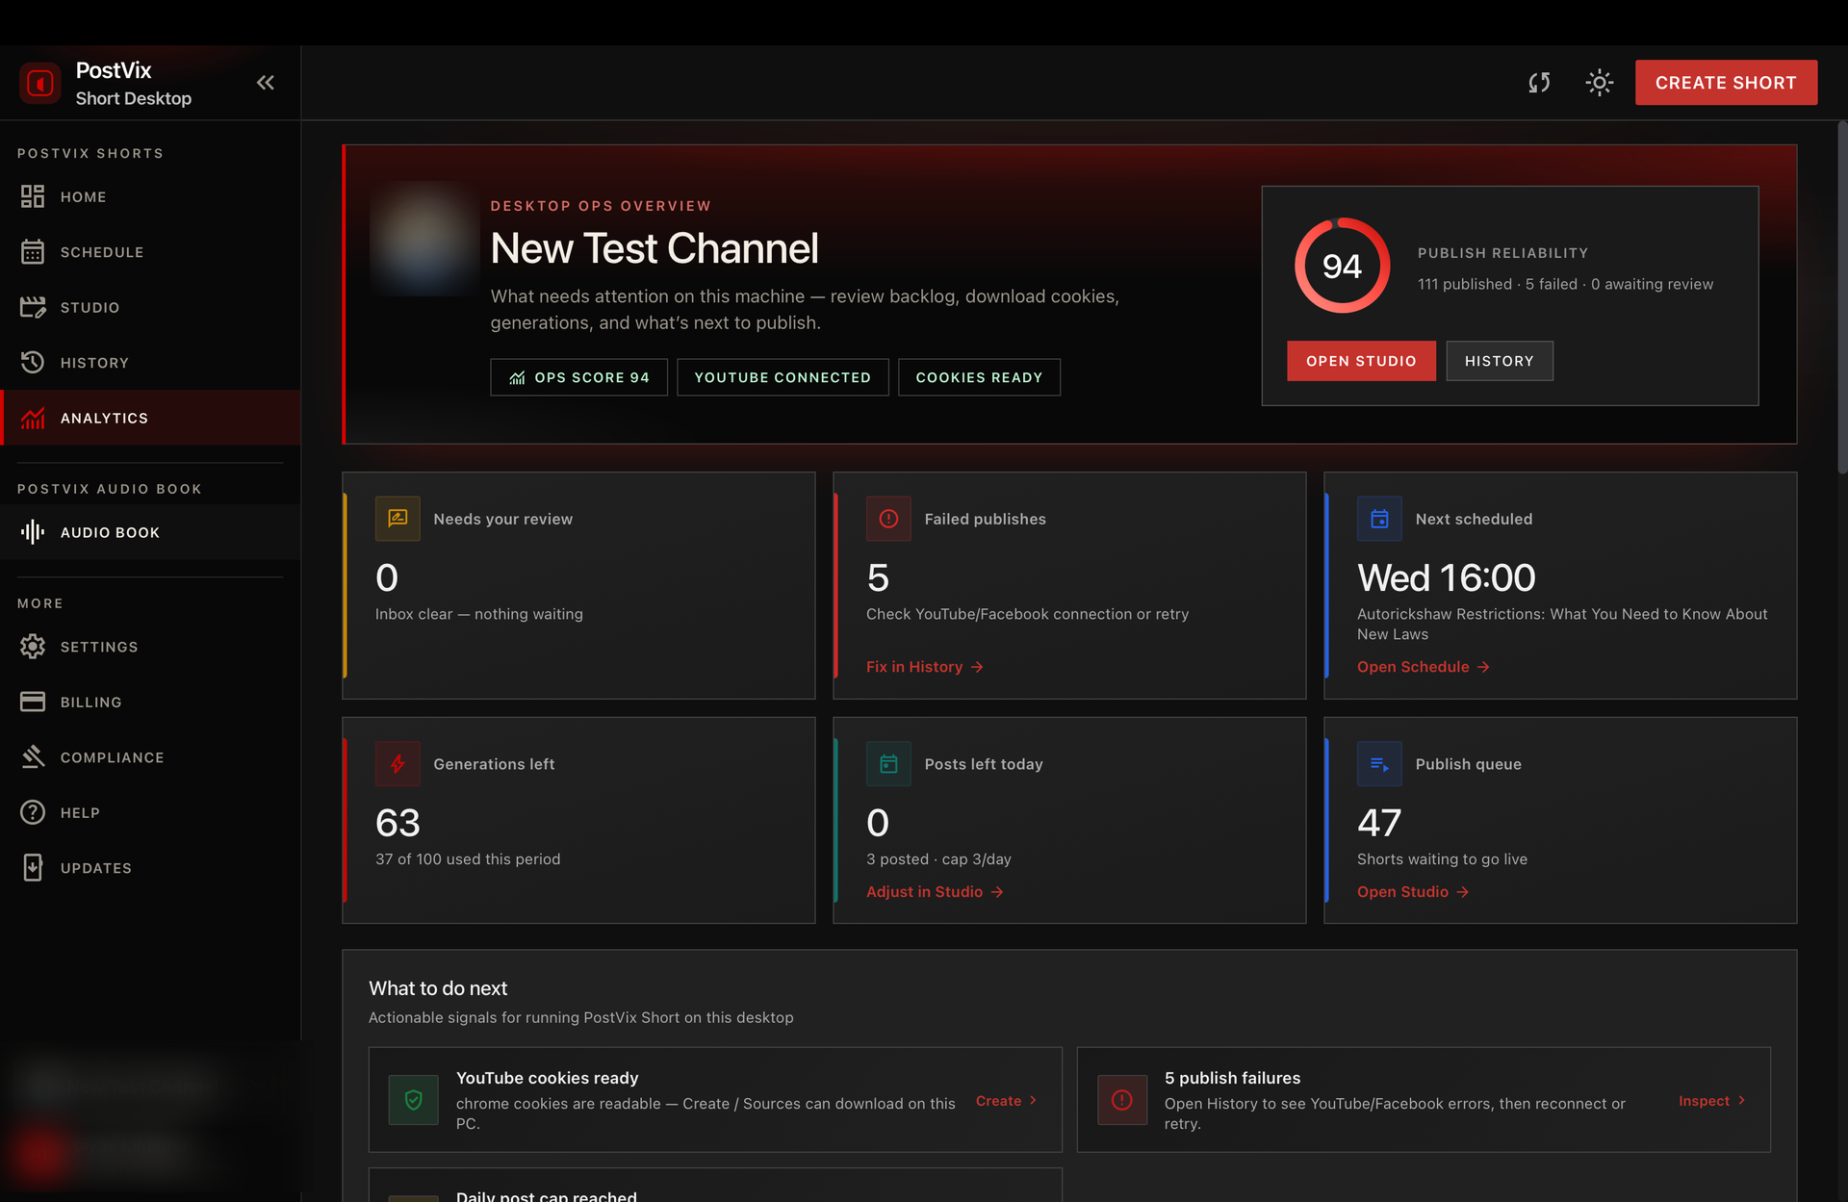Click the Audio Book waveform icon
1848x1202 pixels.
click(33, 532)
